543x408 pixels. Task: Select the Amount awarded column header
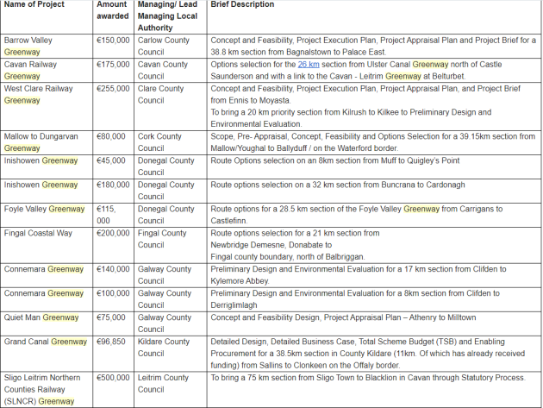tap(112, 10)
